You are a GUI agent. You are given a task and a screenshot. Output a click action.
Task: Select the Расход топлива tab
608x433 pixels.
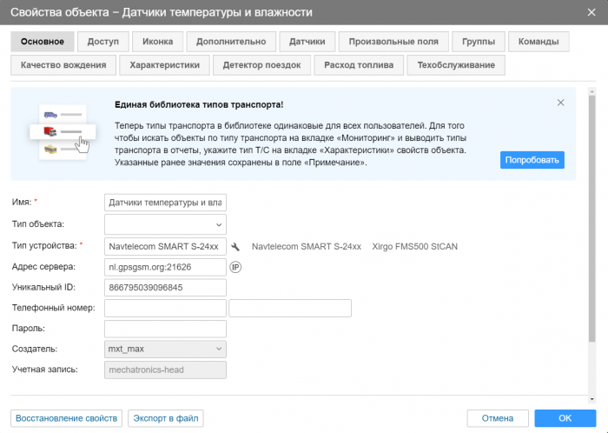click(359, 65)
